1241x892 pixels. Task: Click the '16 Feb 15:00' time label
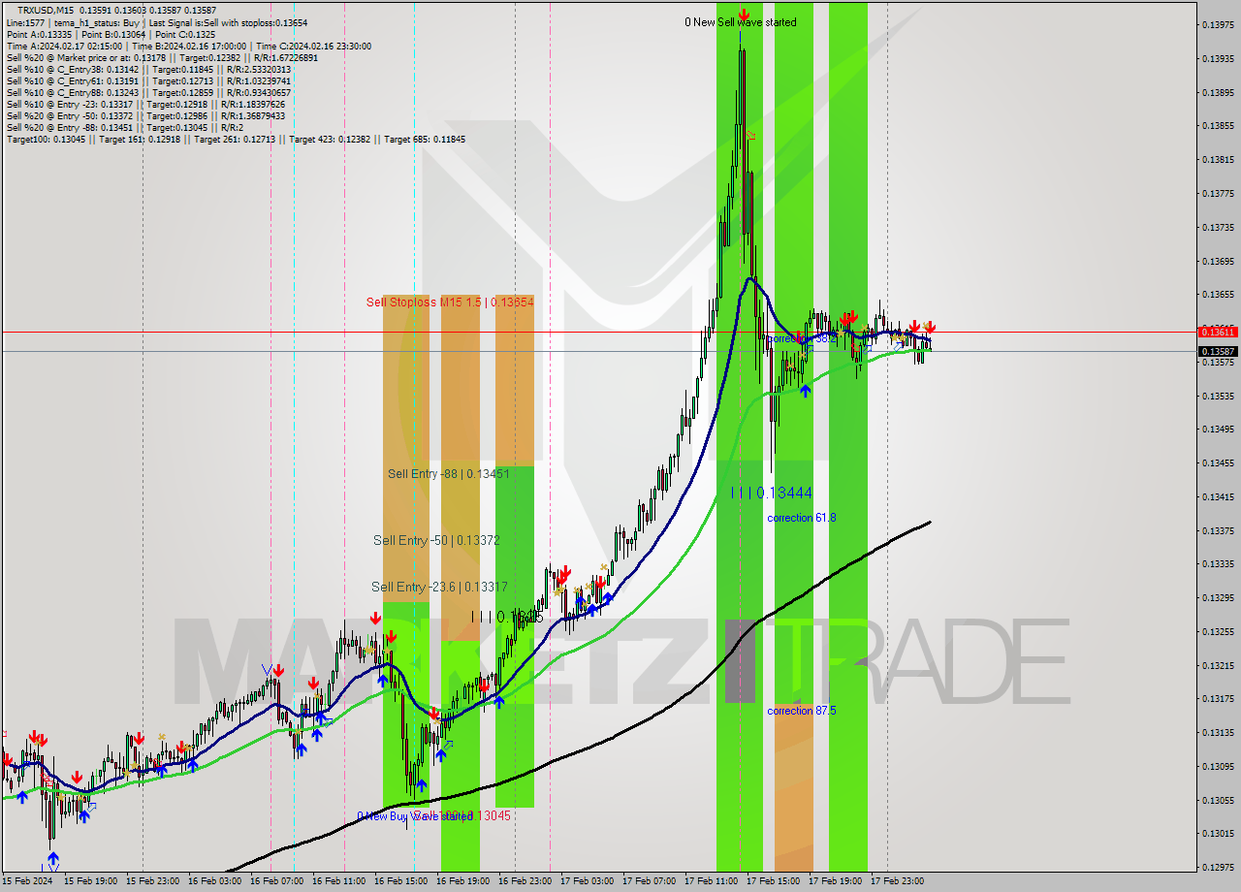(400, 881)
